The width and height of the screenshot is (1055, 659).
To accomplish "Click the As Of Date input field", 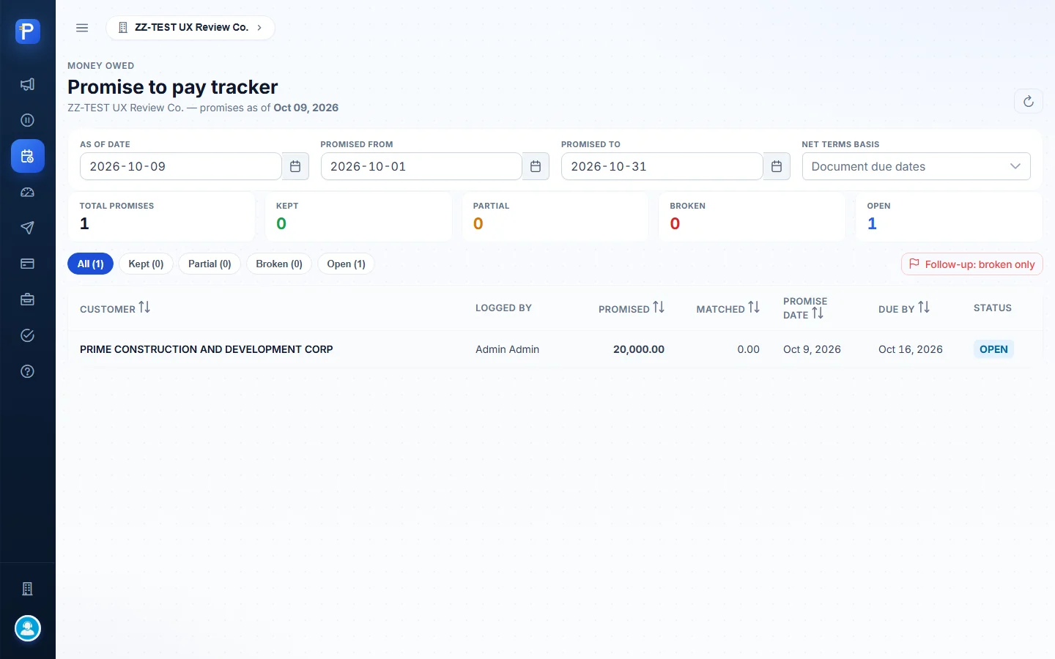I will [181, 166].
